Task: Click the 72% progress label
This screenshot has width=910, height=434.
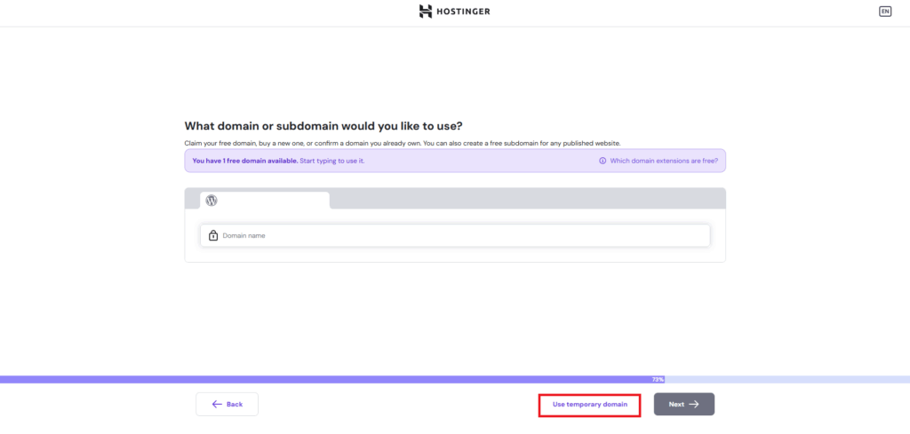Action: pos(658,379)
